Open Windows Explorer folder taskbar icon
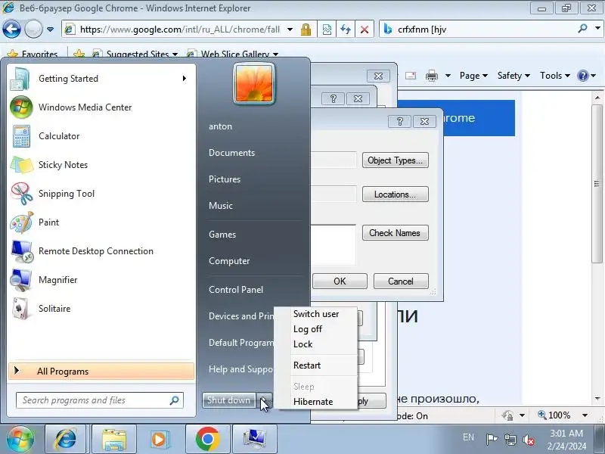This screenshot has width=605, height=454. click(x=114, y=440)
